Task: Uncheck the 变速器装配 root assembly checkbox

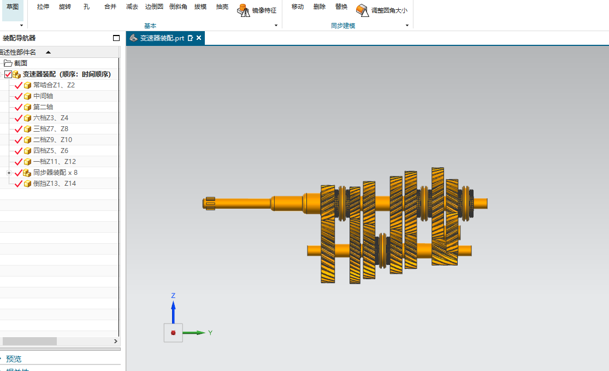Action: point(8,74)
